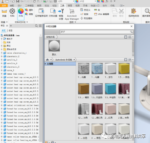Switch to the Manage (管理) ribbon tab
The width and height of the screenshot is (150, 143).
(x=70, y=5)
